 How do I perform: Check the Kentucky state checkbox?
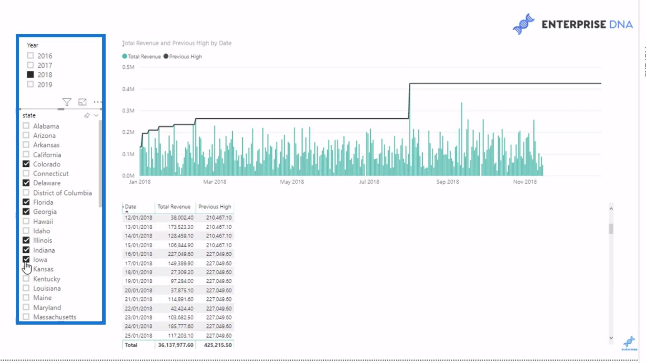pos(26,278)
